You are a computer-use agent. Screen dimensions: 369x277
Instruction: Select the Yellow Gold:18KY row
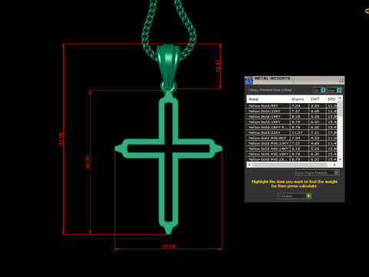click(x=292, y=122)
